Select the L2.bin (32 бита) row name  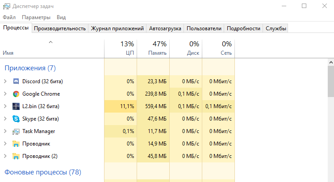(x=41, y=106)
